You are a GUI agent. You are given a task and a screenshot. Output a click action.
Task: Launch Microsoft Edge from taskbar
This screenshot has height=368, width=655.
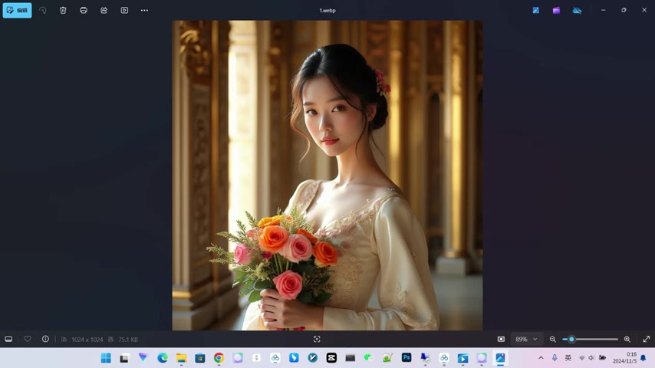pyautogui.click(x=163, y=358)
